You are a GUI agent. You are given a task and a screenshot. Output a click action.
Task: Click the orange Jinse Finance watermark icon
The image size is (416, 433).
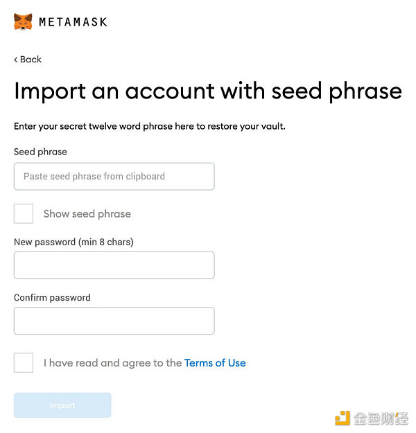click(343, 418)
